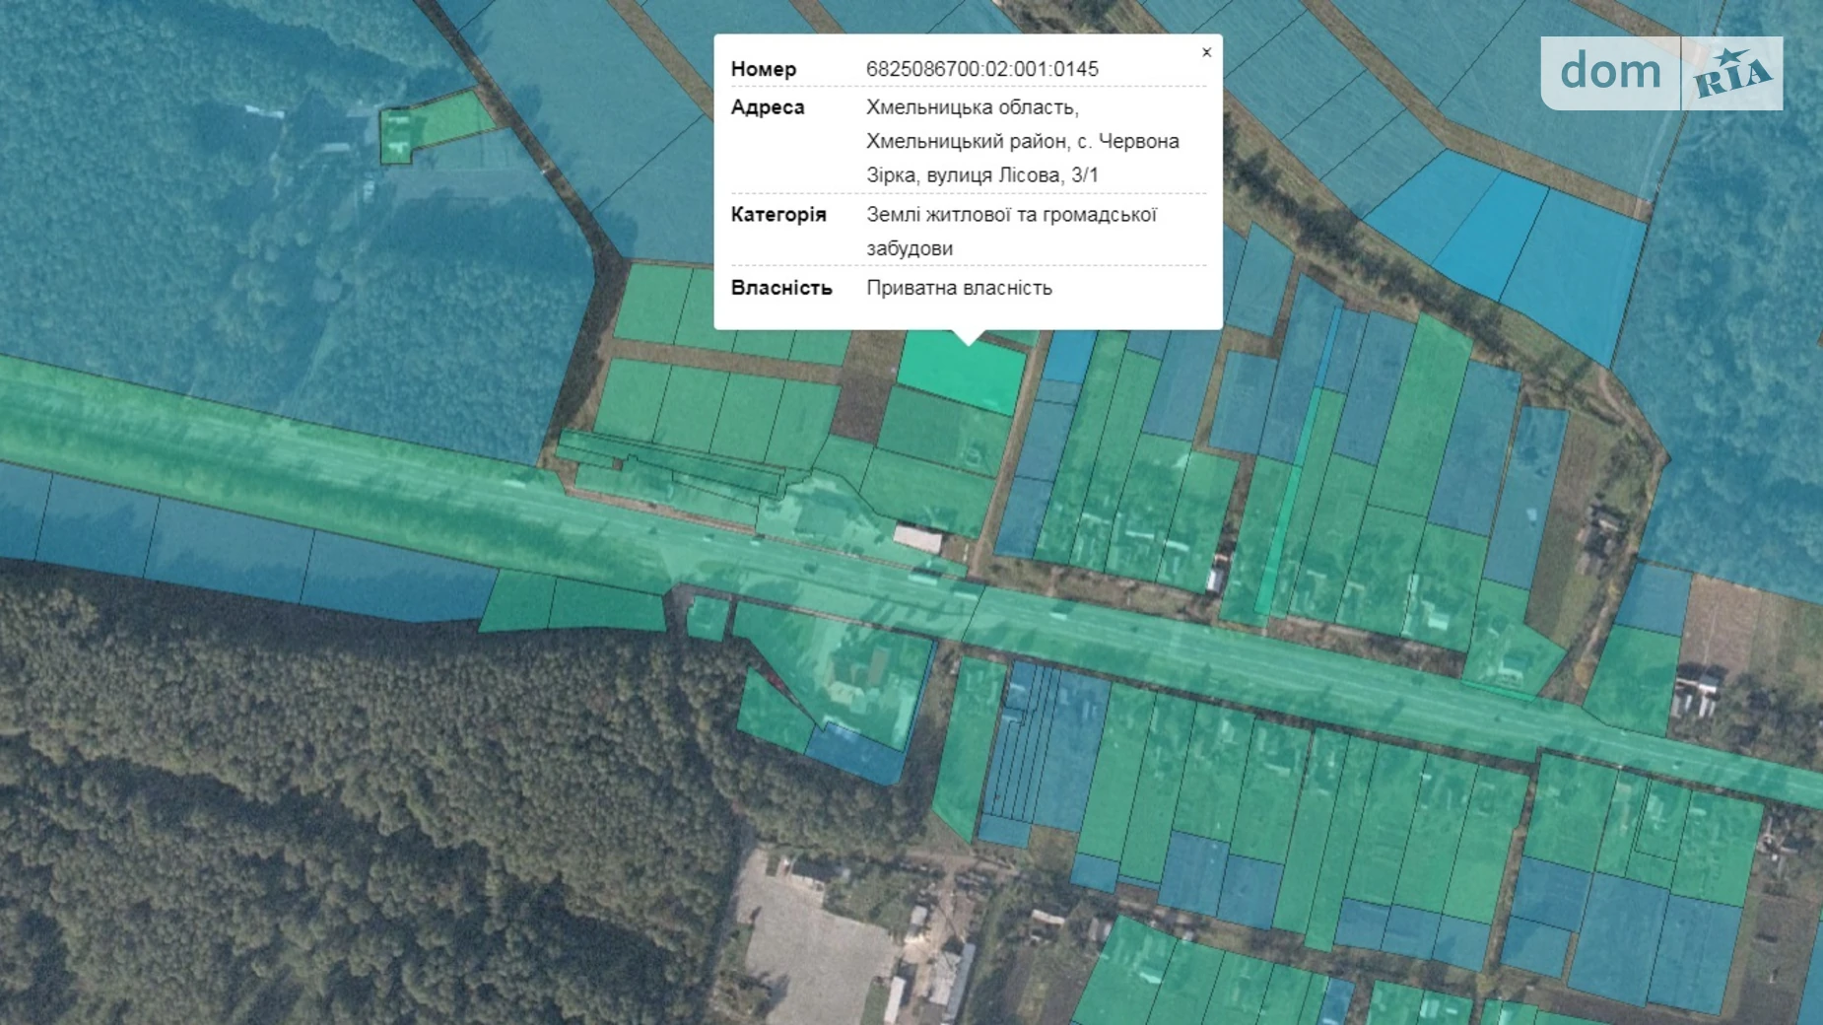Click the white-roofed building beside the highway
The width and height of the screenshot is (1823, 1025).
(x=917, y=538)
